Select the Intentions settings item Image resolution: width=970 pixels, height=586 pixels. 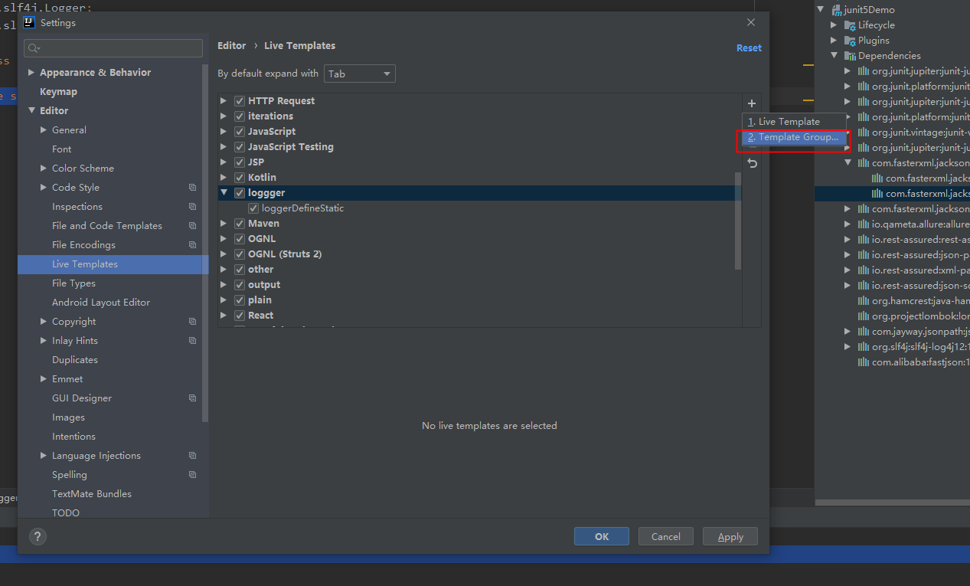coord(73,437)
